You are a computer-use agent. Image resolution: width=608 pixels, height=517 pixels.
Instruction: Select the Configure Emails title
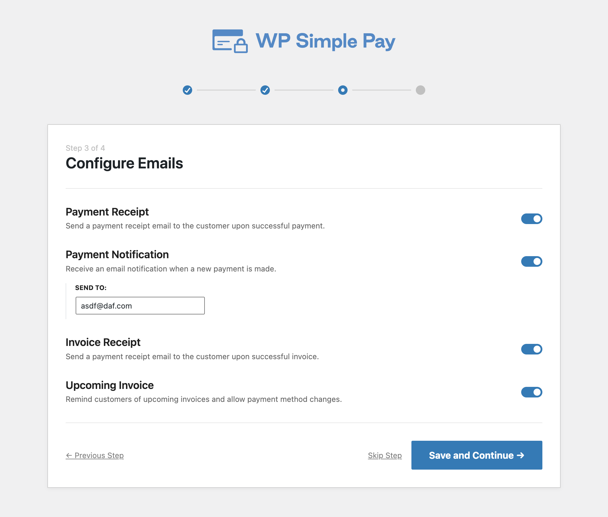124,164
